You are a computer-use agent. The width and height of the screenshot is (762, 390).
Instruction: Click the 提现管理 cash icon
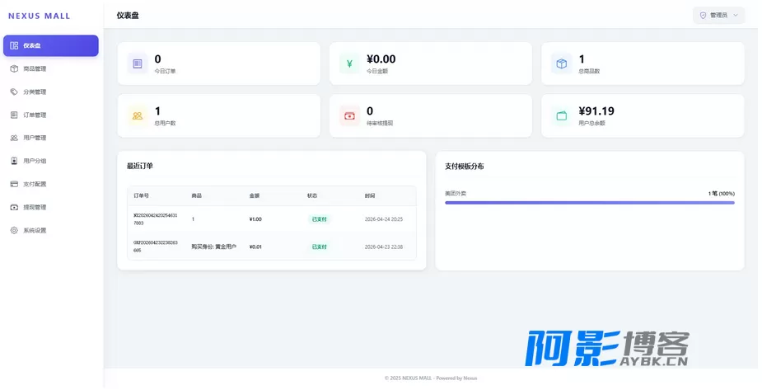point(14,207)
